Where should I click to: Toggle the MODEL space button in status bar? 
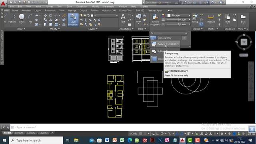[x=133, y=134]
